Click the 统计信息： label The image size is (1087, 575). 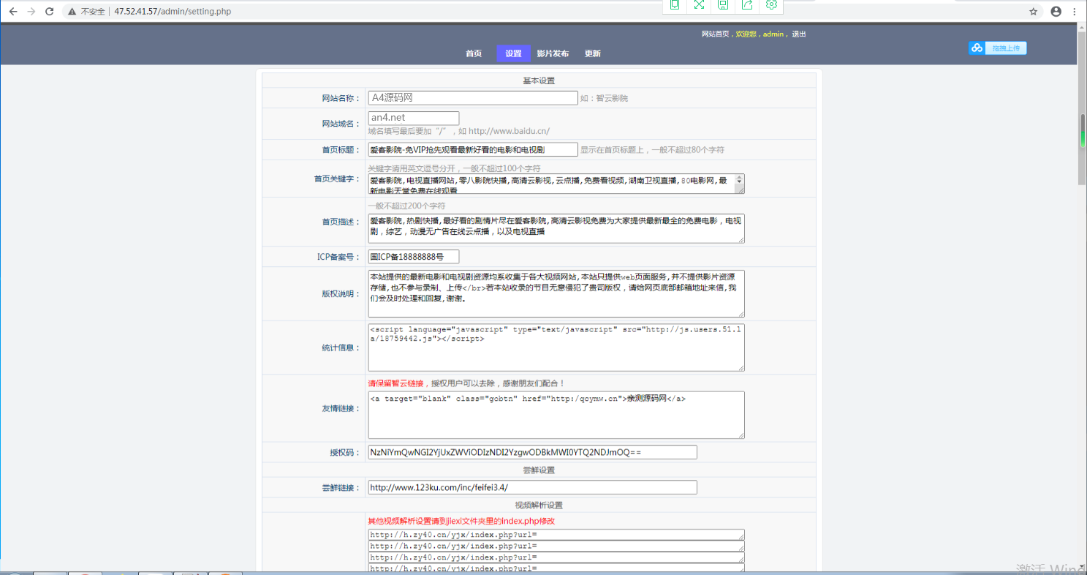[x=341, y=348]
